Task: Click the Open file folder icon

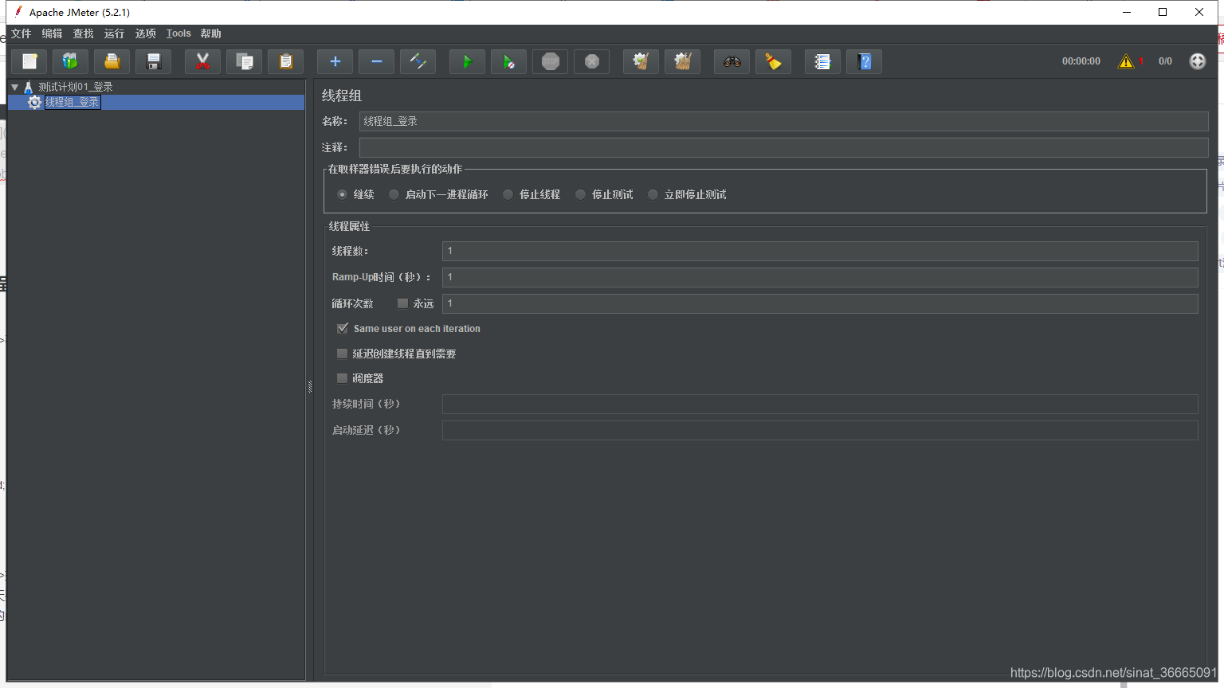Action: (112, 61)
